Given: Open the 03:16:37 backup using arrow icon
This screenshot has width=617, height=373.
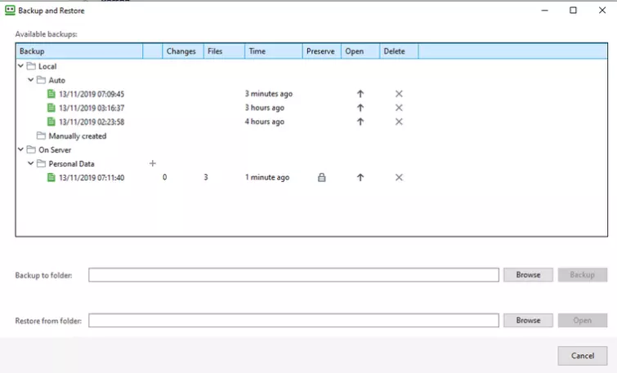Looking at the screenshot, I should pos(360,108).
